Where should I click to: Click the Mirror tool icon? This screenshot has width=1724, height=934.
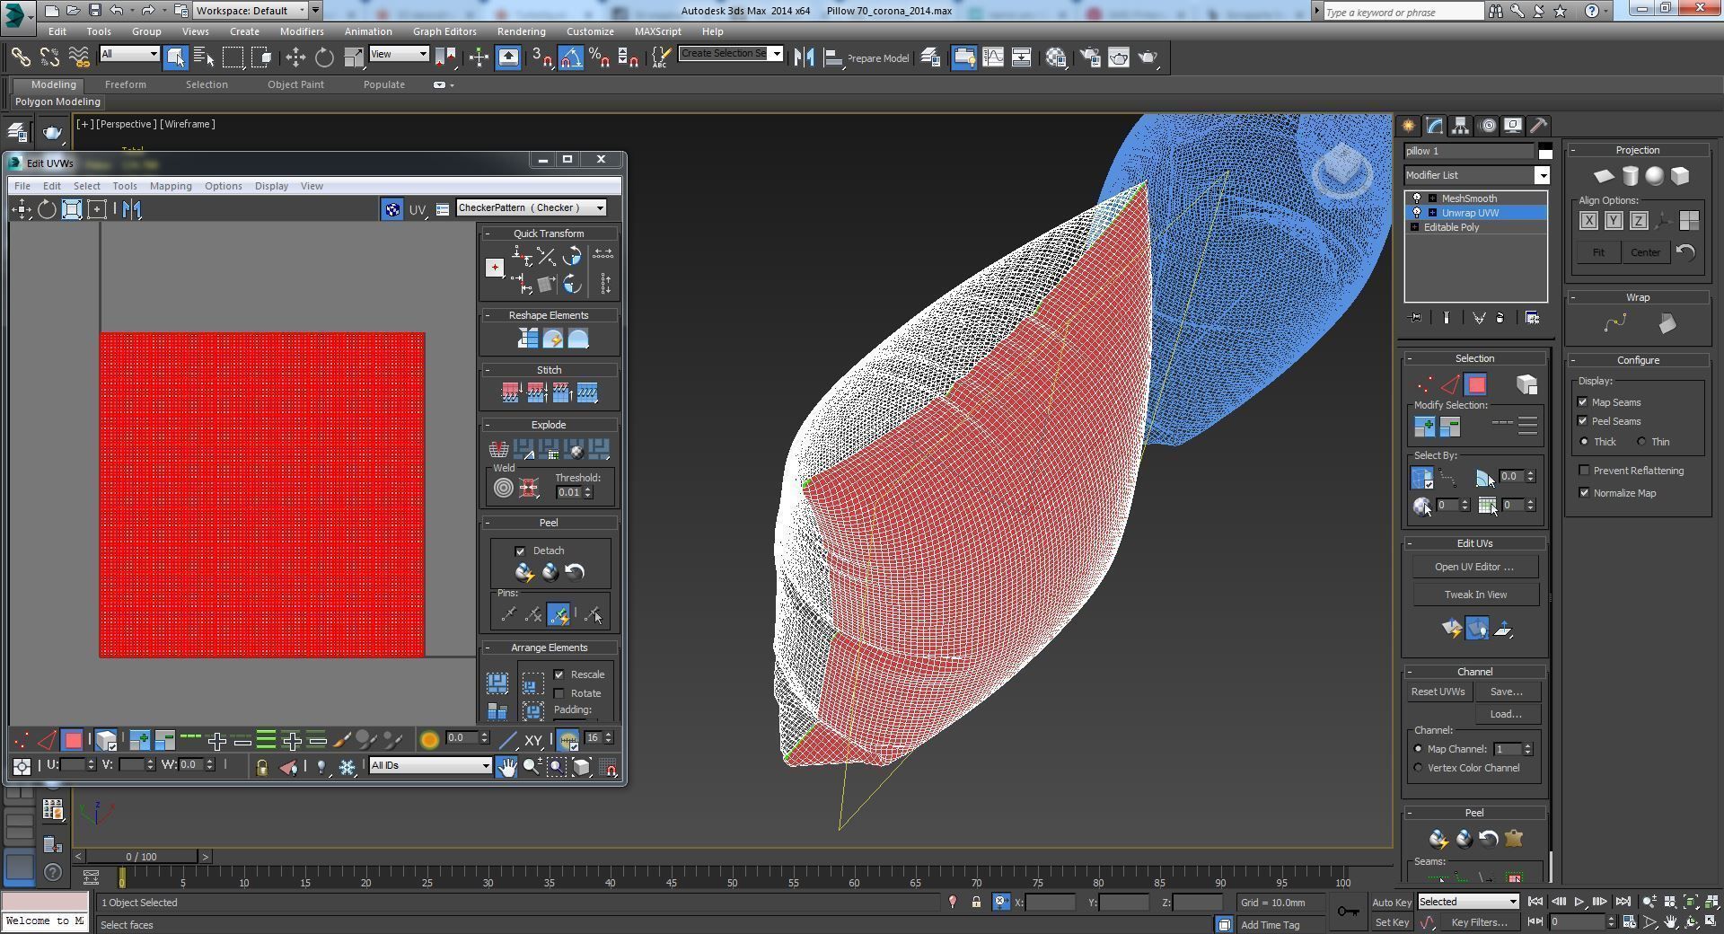pyautogui.click(x=804, y=57)
